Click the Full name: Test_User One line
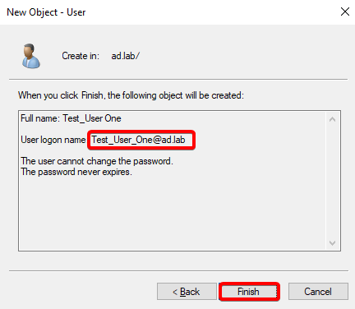This screenshot has height=309, width=355. point(71,118)
